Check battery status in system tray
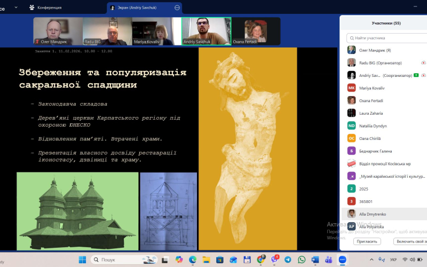427x267 pixels. tap(421, 260)
